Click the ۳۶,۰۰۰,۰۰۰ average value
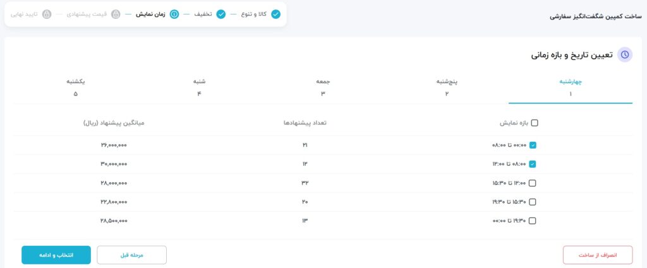Image resolution: width=647 pixels, height=268 pixels. pos(114,145)
